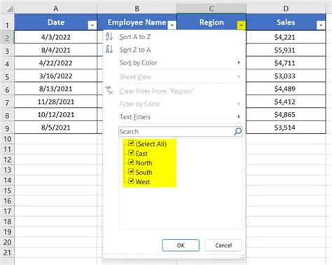Click the cell with date 8/4/2021
This screenshot has width=332, height=265.
tap(55, 50)
